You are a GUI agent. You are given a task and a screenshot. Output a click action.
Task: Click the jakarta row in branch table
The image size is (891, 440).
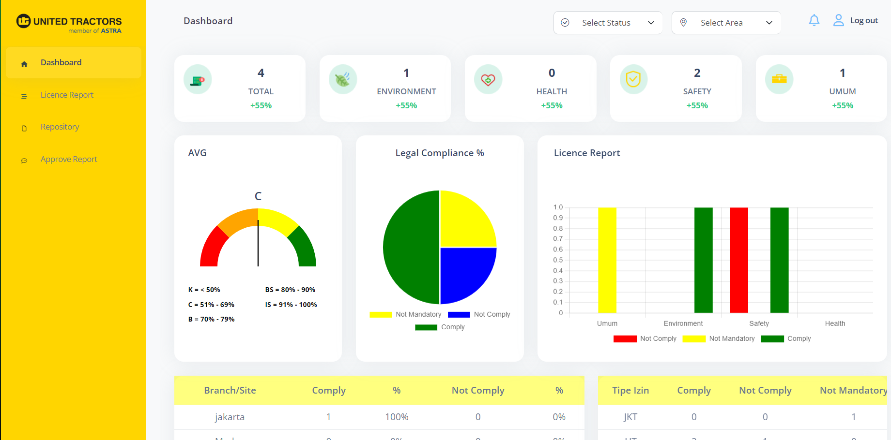[230, 417]
